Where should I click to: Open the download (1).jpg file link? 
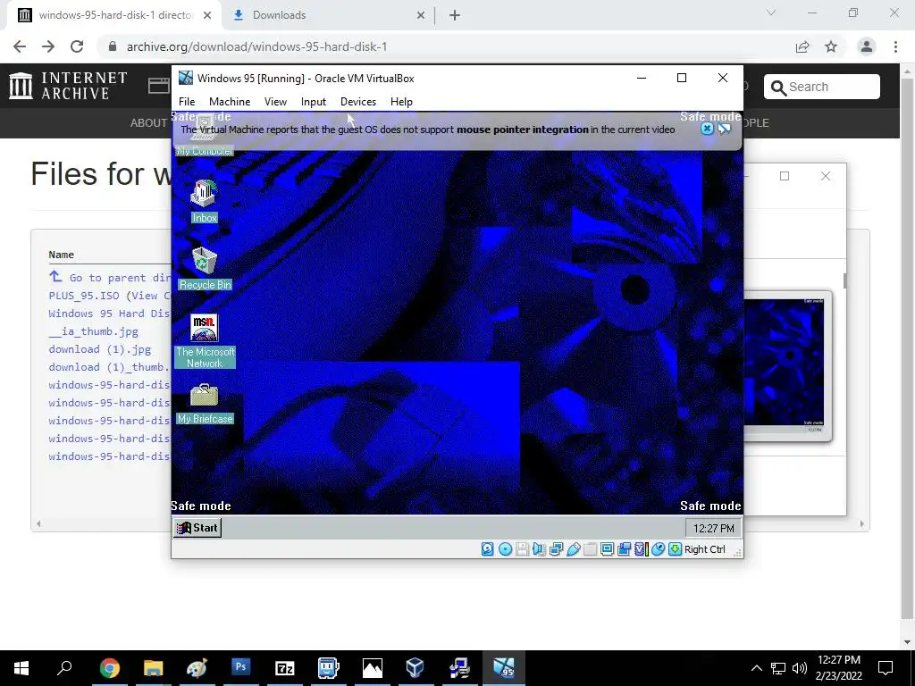pyautogui.click(x=100, y=349)
